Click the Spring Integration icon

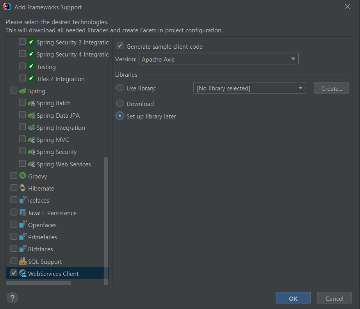click(32, 127)
